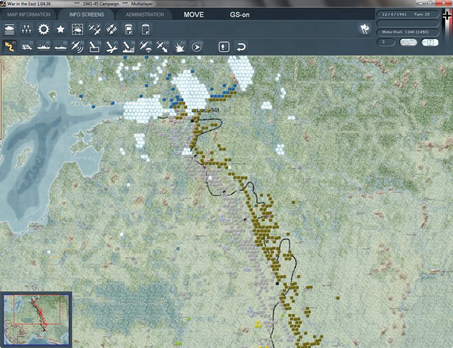Click the minimap overview thumbnail
Screen dimensions: 453x348
coord(36,319)
